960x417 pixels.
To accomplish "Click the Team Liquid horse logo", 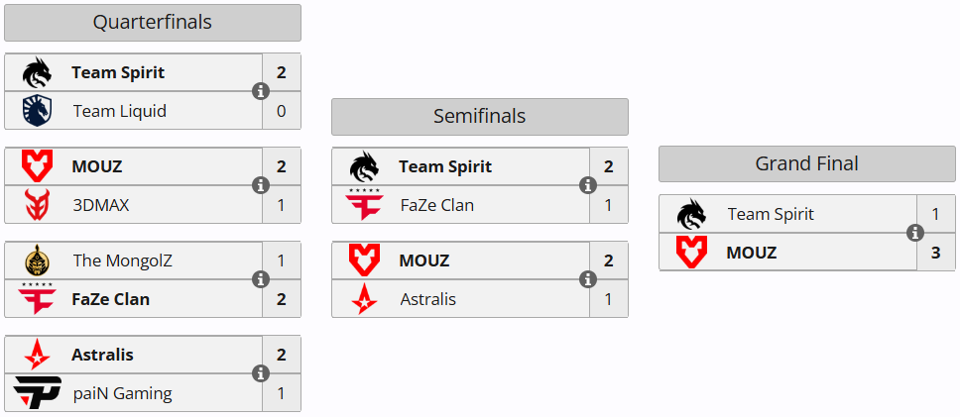I will pyautogui.click(x=38, y=111).
